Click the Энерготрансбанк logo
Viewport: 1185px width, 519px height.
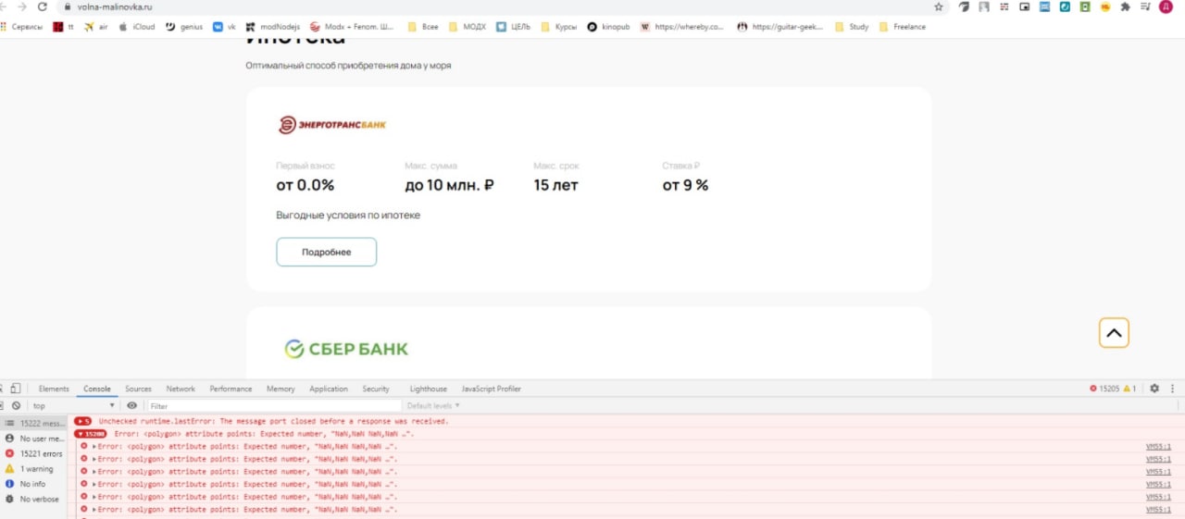click(332, 125)
